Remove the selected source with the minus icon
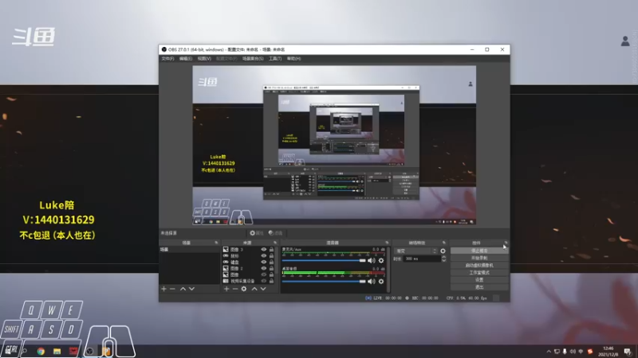The height and width of the screenshot is (358, 638). [235, 289]
